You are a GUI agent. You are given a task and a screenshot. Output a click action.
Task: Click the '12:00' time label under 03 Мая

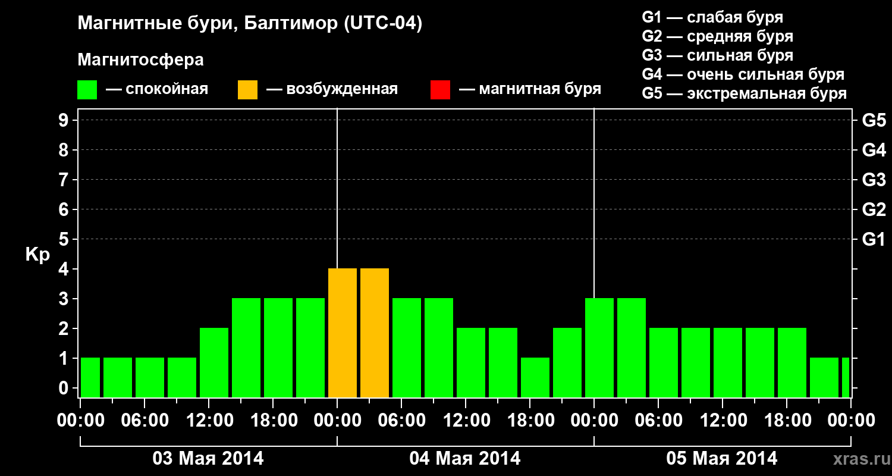click(x=209, y=421)
